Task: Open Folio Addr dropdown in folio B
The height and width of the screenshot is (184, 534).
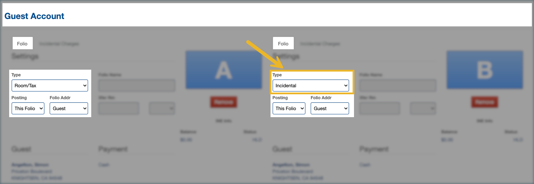Action: click(x=330, y=108)
